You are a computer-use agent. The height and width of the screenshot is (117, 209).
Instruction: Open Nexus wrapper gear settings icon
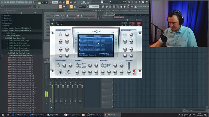pyautogui.click(x=57, y=24)
